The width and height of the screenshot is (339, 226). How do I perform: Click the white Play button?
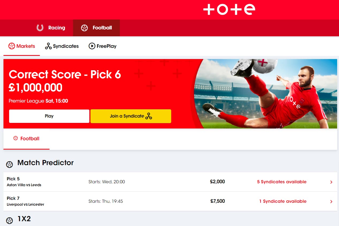49,116
